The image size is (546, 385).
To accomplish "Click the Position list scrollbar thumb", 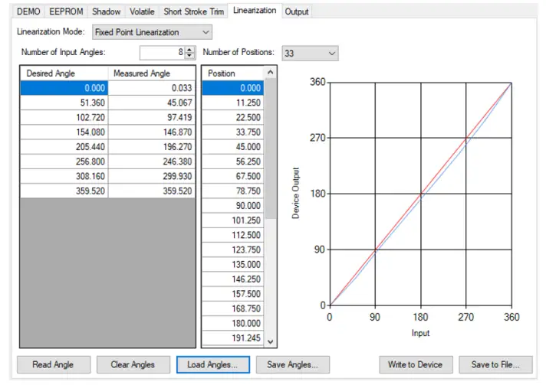I will tap(270, 148).
